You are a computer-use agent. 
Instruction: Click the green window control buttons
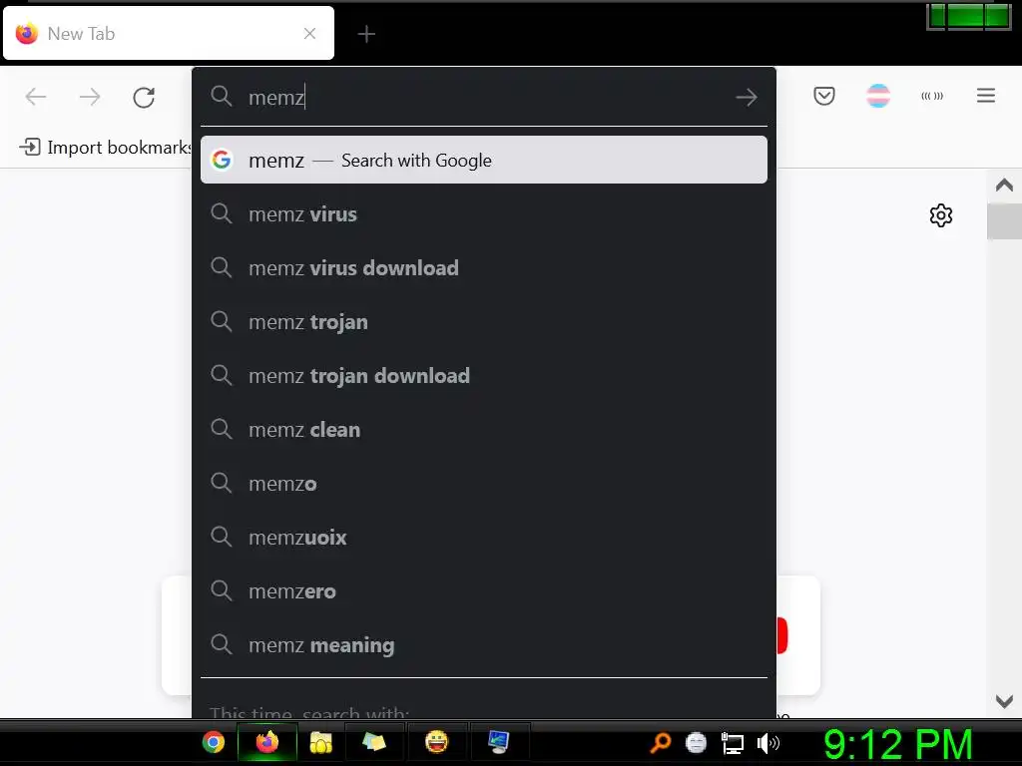[x=968, y=16]
